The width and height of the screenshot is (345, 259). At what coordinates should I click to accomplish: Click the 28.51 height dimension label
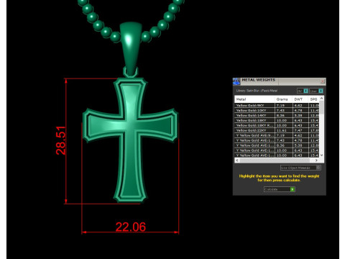(60, 140)
